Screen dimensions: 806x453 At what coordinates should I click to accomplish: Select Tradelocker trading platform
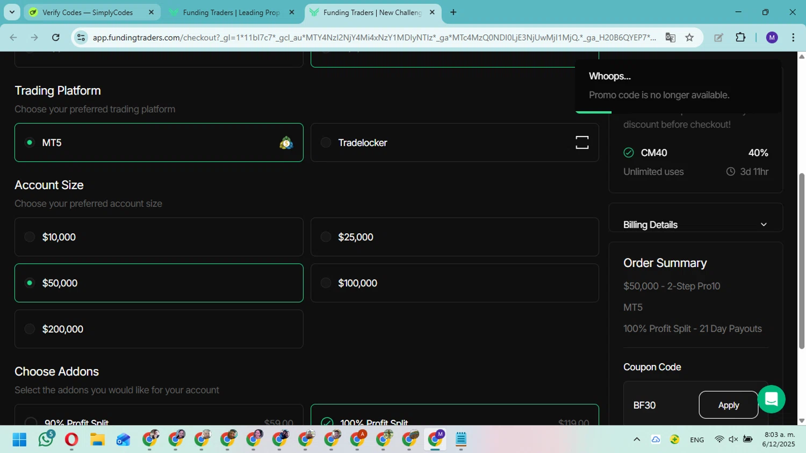pyautogui.click(x=455, y=142)
